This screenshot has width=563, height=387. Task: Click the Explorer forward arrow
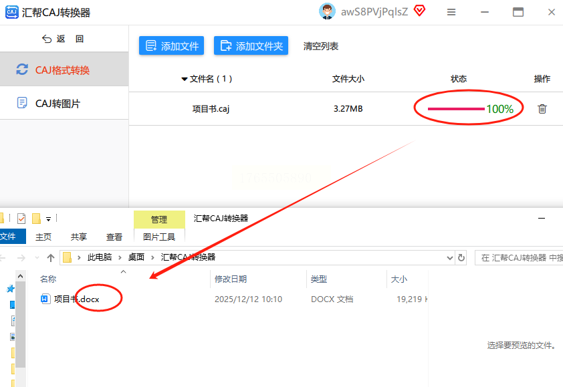pyautogui.click(x=21, y=257)
